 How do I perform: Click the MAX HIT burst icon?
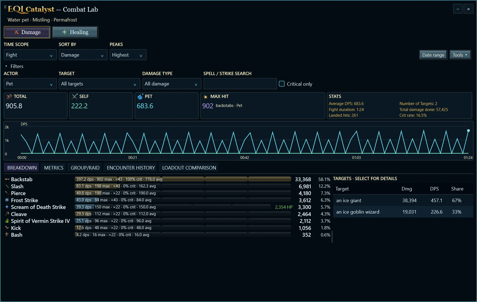[205, 97]
